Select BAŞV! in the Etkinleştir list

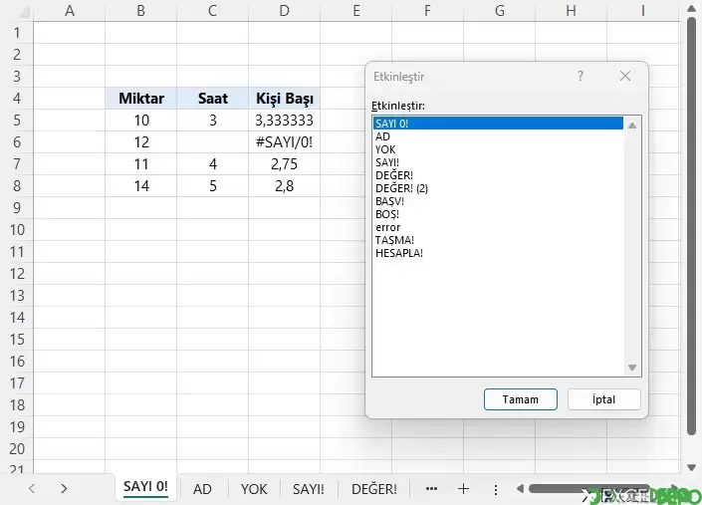coord(498,201)
